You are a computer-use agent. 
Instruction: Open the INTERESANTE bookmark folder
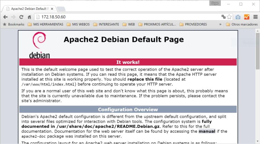pyautogui.click(x=106, y=24)
